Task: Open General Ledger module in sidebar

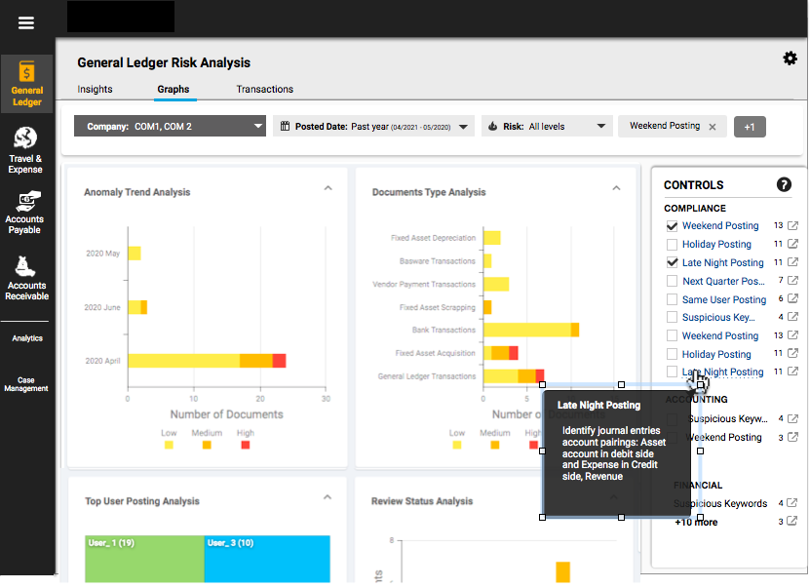Action: (26, 84)
